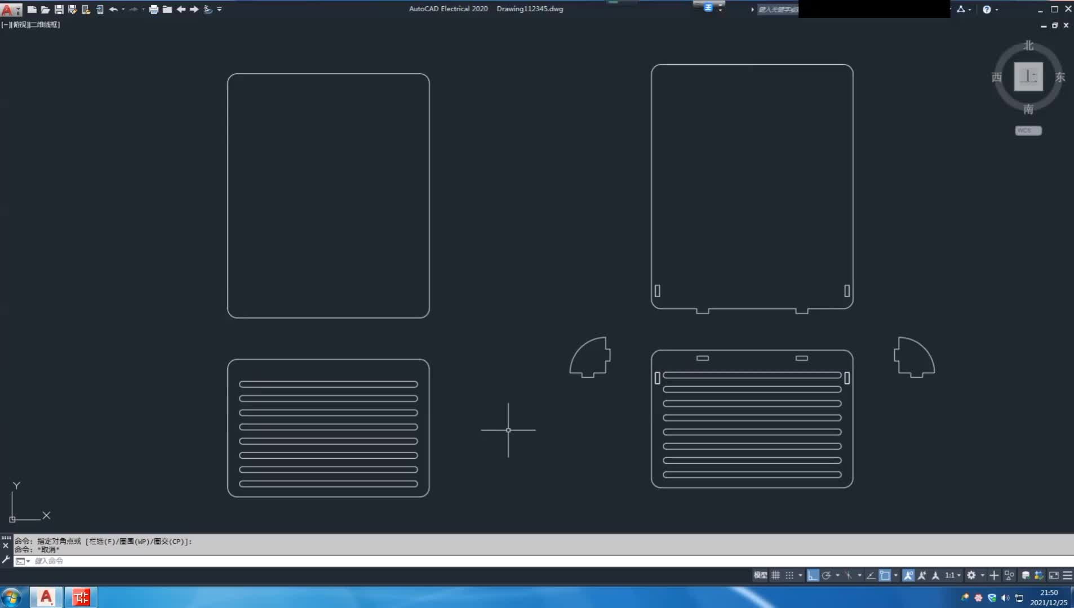This screenshot has width=1074, height=608.
Task: Go to next project drawing arrow
Action: pos(194,9)
